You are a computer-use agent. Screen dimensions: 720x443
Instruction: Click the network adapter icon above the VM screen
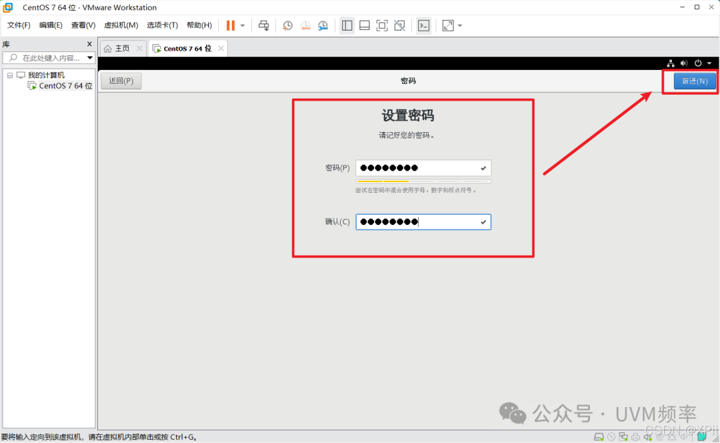[x=670, y=63]
